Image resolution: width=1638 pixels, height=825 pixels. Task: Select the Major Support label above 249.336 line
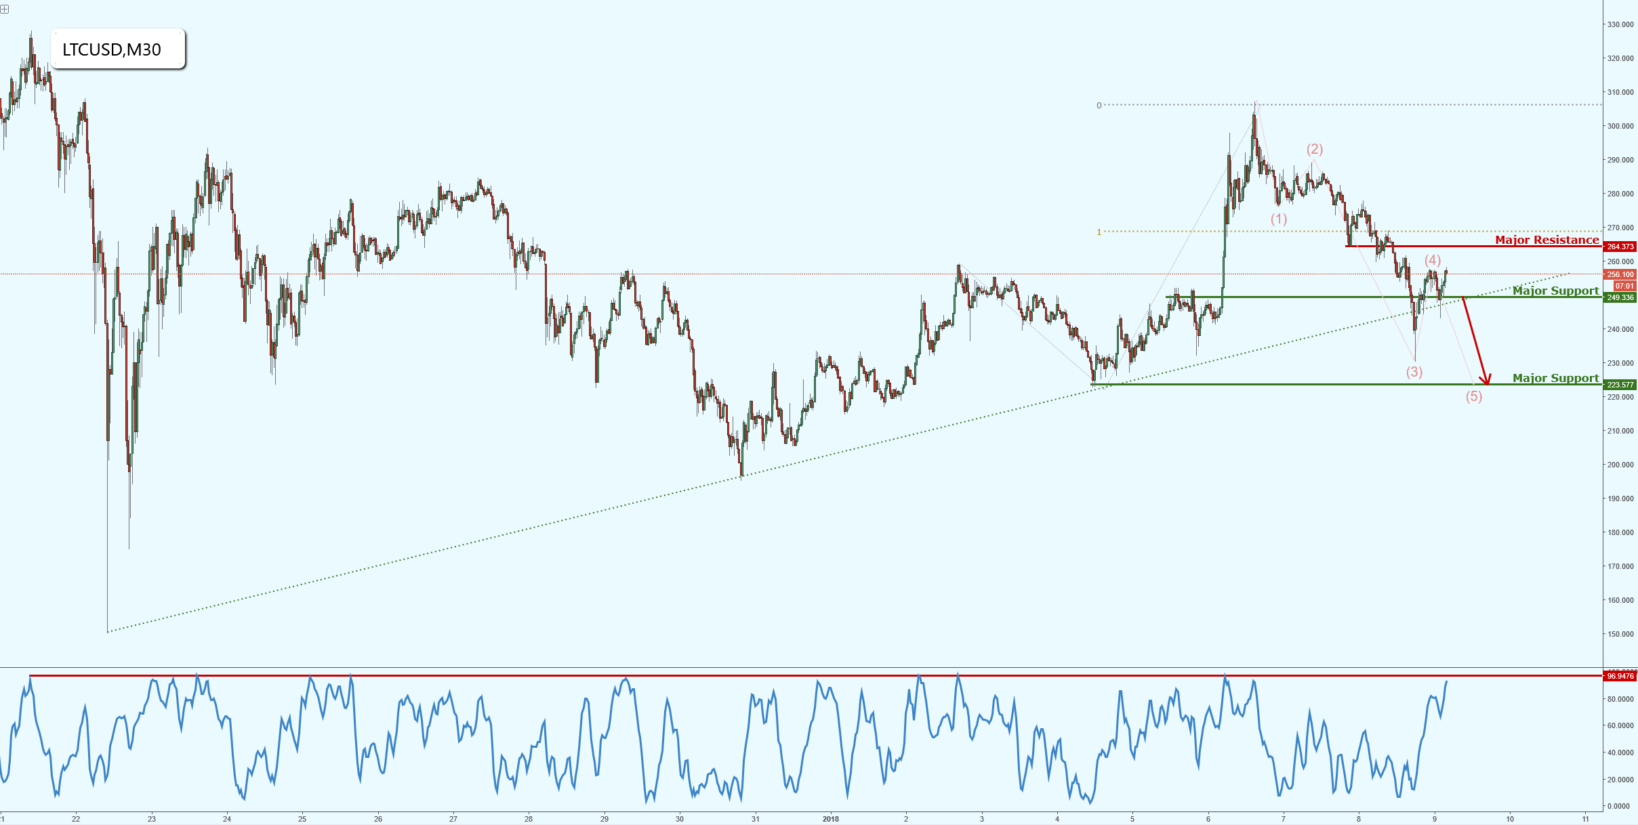1555,291
